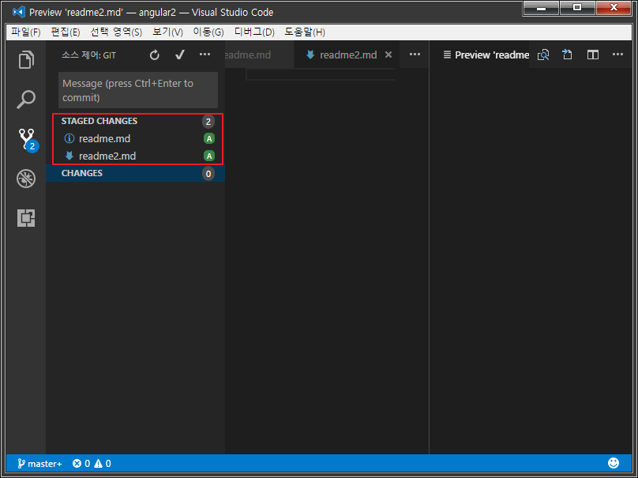Refresh the Git source control panel
Image resolution: width=638 pixels, height=478 pixels.
tap(155, 55)
